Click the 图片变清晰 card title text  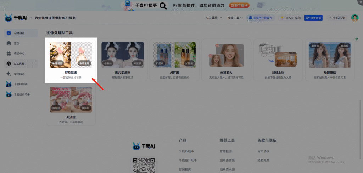(123, 72)
